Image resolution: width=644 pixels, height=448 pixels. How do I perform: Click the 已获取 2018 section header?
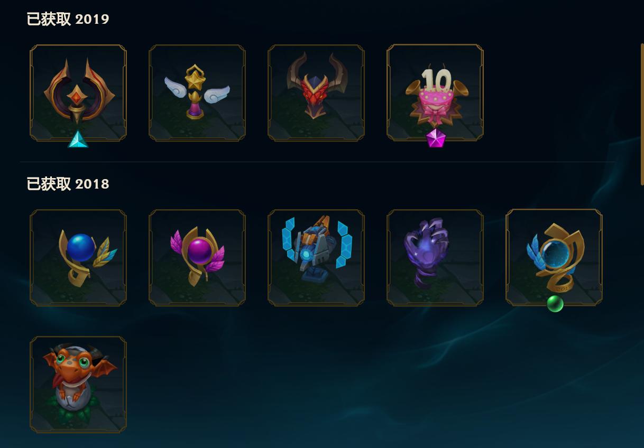[x=68, y=184]
